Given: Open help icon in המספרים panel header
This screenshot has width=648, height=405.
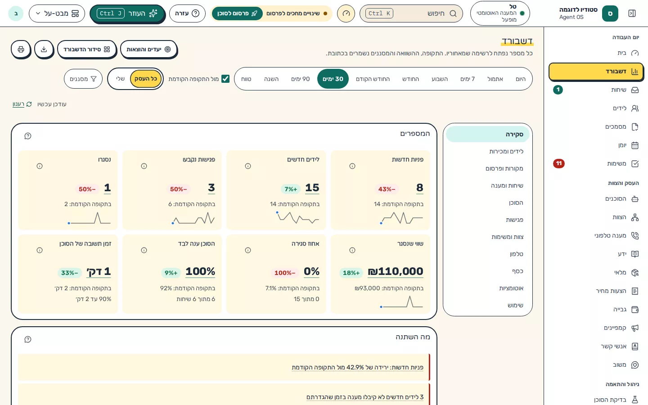Looking at the screenshot, I should tap(28, 136).
